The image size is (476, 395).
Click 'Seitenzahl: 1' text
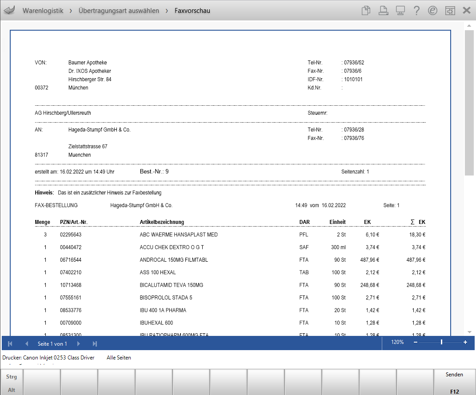pyautogui.click(x=355, y=172)
